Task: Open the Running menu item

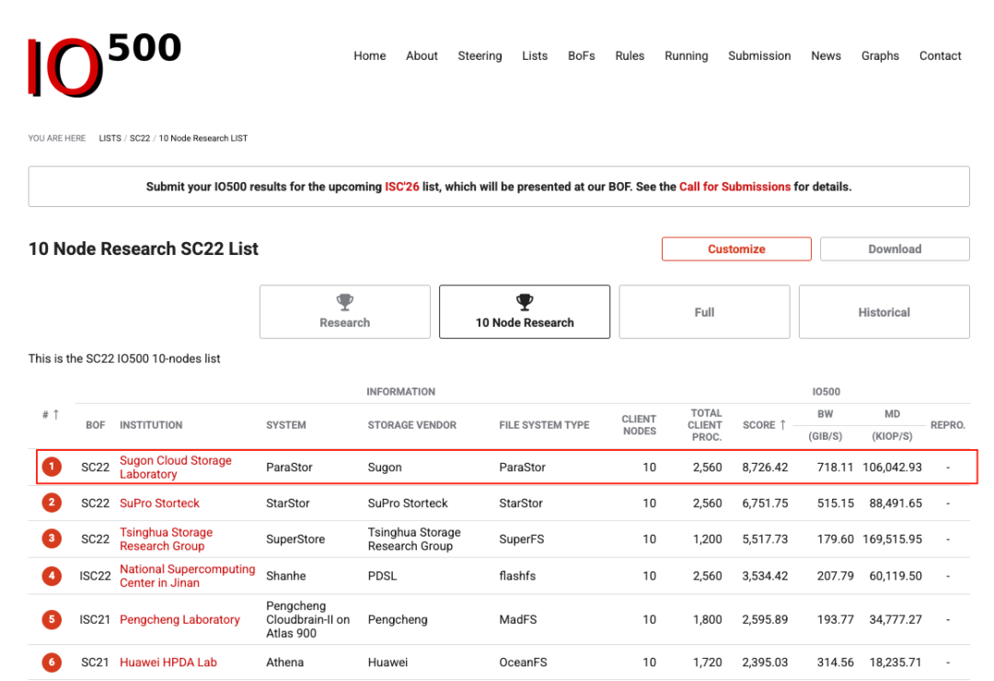Action: tap(686, 56)
